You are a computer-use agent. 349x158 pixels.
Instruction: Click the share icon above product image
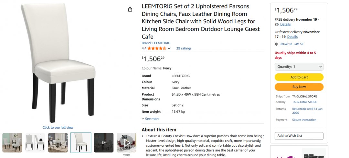point(130,9)
